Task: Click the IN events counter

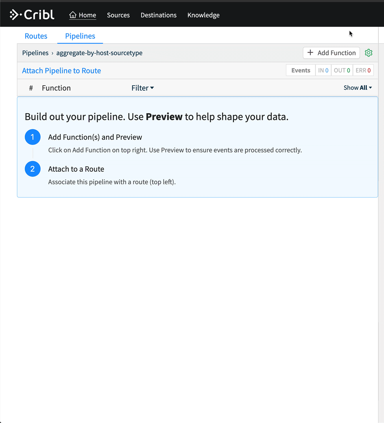Action: [323, 70]
